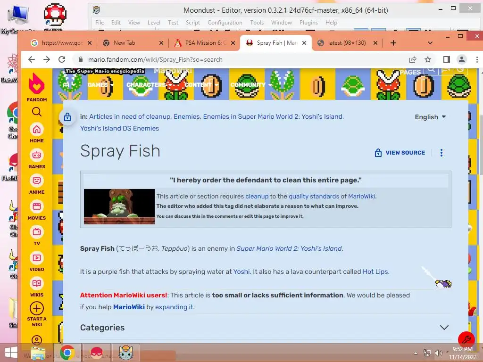Open the VIDEO sidebar icon
This screenshot has height=362, width=483.
[37, 258]
